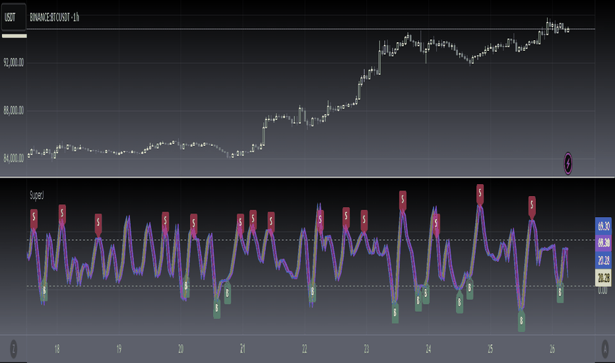Click the blue 20.28 value label
Screen dimensions: 615x363
pyautogui.click(x=603, y=260)
